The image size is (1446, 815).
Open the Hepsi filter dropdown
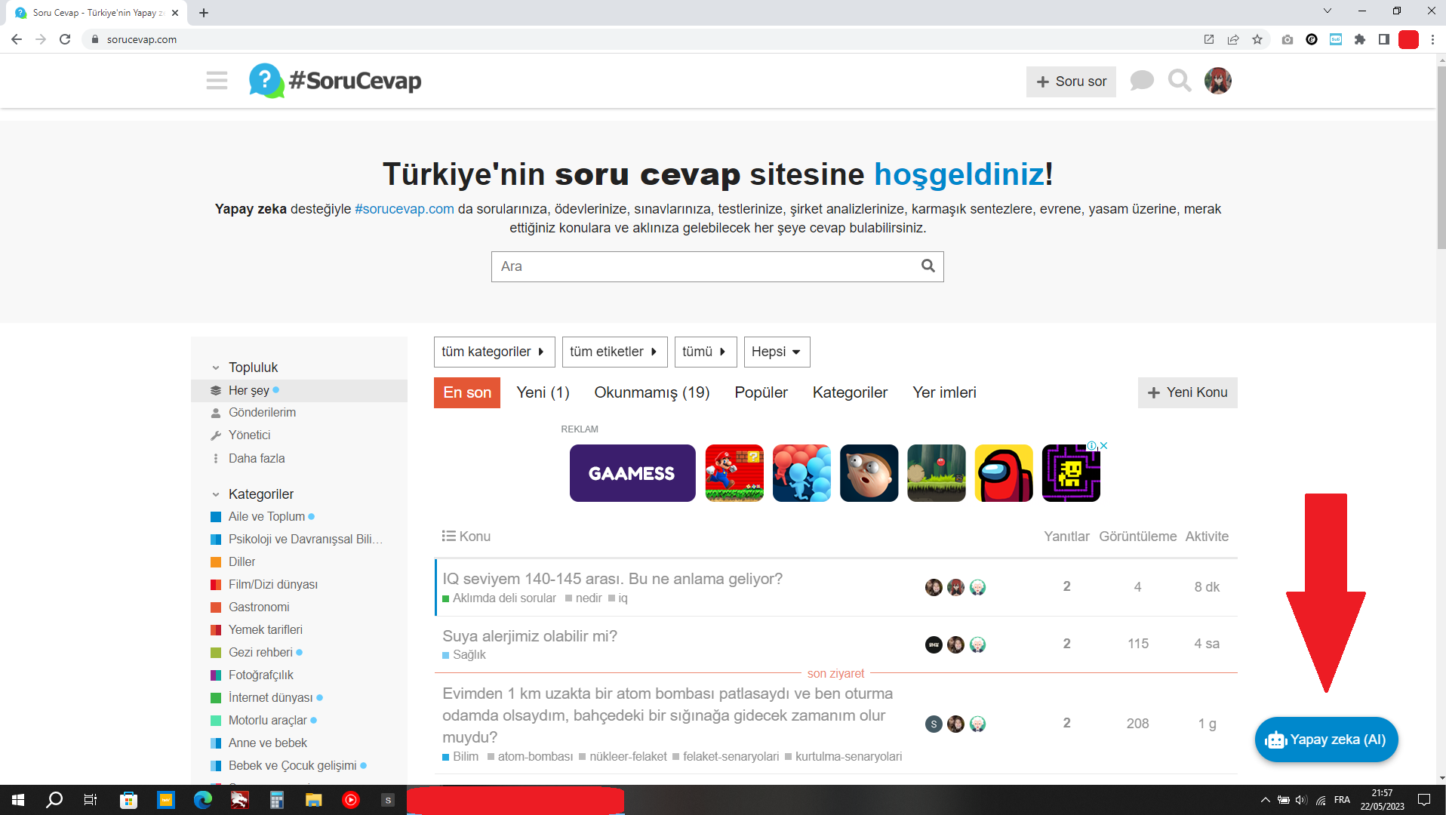776,352
